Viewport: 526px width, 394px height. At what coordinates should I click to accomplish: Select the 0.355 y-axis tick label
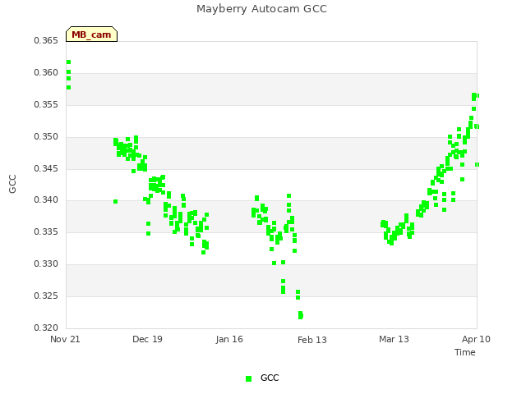(x=46, y=104)
